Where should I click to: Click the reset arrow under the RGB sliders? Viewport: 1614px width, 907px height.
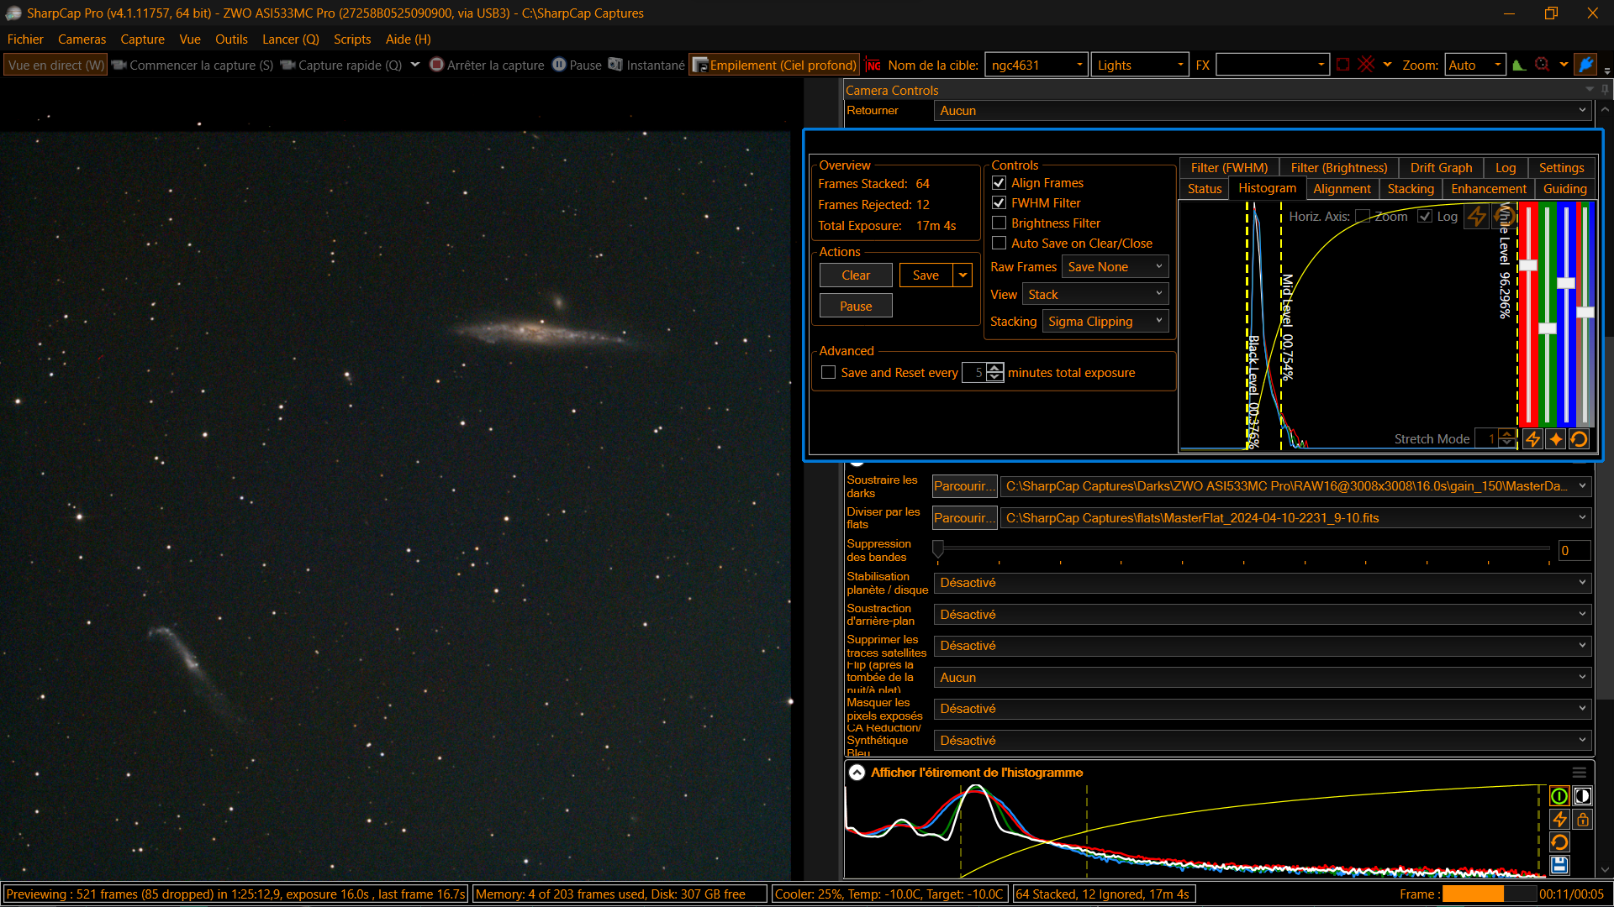click(1579, 439)
